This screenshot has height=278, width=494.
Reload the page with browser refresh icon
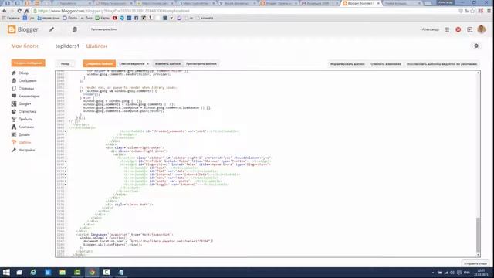point(19,11)
